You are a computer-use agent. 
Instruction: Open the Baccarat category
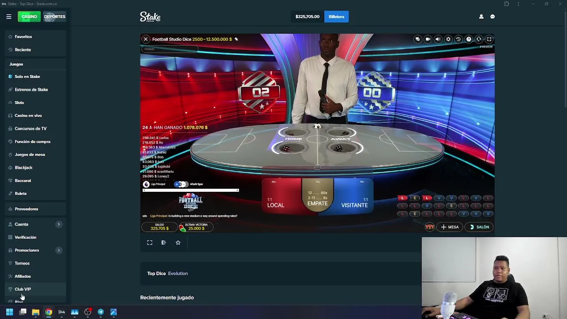tap(36, 181)
